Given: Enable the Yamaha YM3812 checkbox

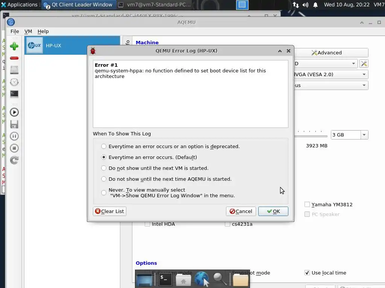Looking at the screenshot, I should click(307, 204).
